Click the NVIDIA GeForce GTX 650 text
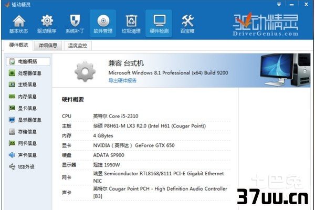Viewport: 315px width, 210px height. click(134, 145)
